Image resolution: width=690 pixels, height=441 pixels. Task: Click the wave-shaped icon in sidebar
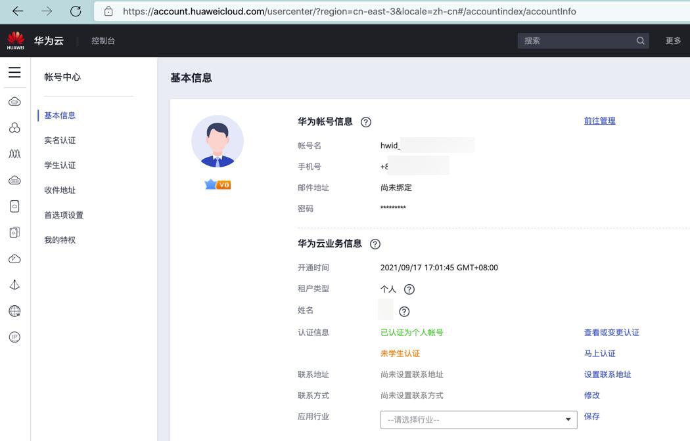14,154
